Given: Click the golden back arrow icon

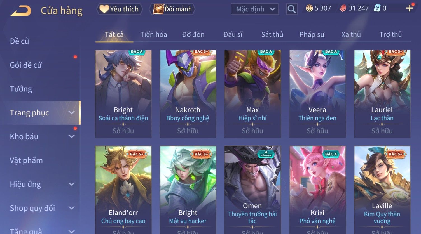Looking at the screenshot, I should [21, 11].
